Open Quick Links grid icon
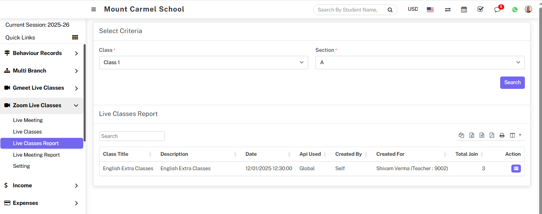The height and width of the screenshot is (214, 542). (x=75, y=37)
